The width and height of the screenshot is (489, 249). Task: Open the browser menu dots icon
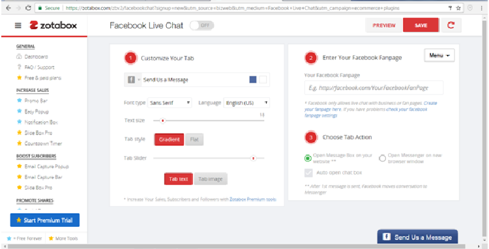(482, 8)
